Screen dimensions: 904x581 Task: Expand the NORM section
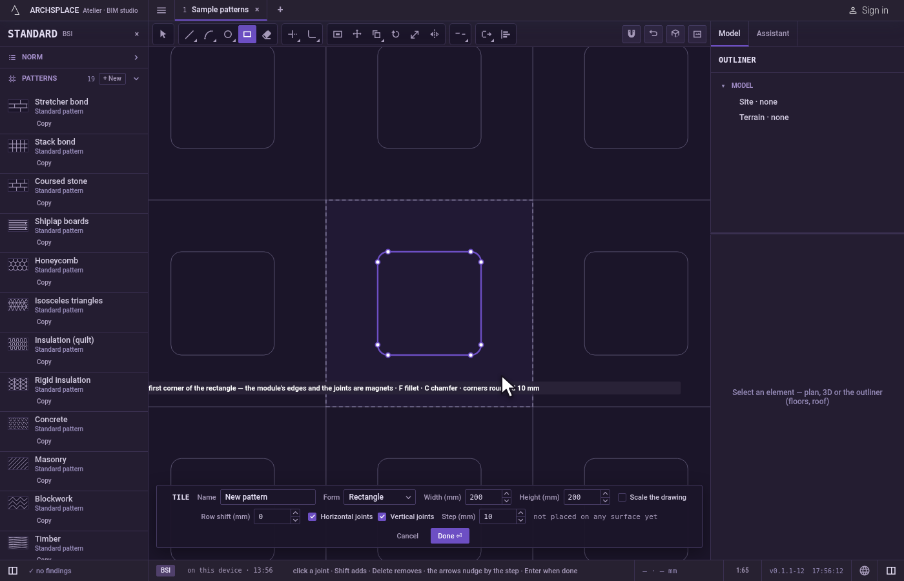point(74,57)
